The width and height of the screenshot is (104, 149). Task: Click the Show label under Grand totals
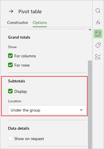point(12,47)
